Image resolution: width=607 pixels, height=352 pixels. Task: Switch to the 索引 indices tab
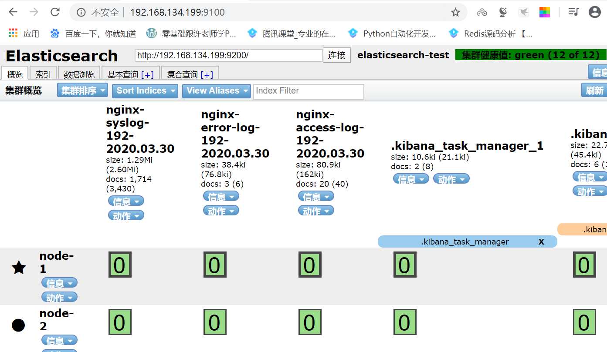click(x=43, y=74)
